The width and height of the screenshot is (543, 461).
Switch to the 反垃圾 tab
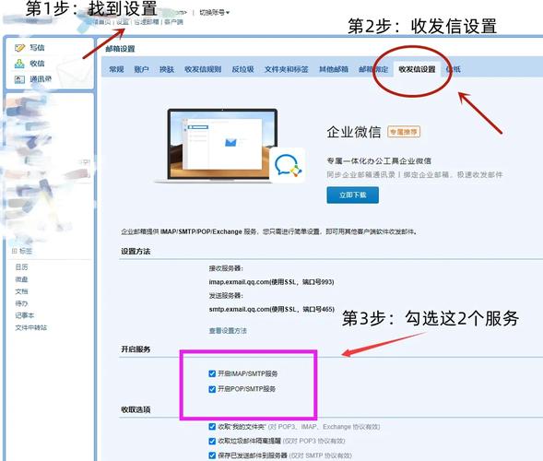(x=242, y=69)
